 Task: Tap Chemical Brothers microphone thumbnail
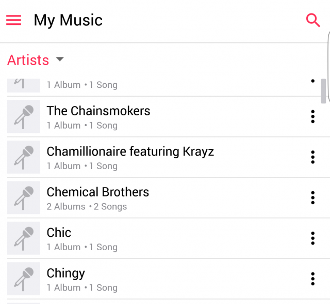pyautogui.click(x=24, y=197)
